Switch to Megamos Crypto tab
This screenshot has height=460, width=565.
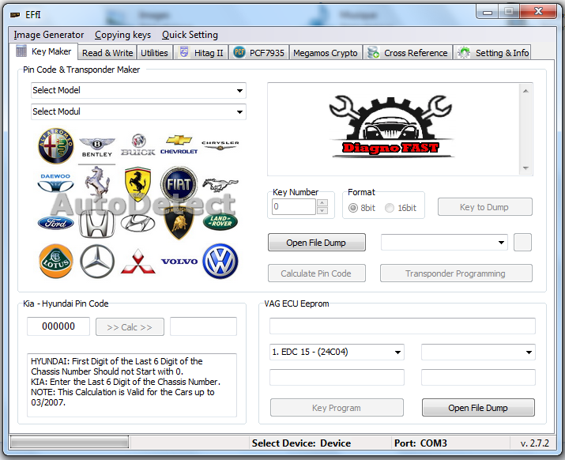325,53
